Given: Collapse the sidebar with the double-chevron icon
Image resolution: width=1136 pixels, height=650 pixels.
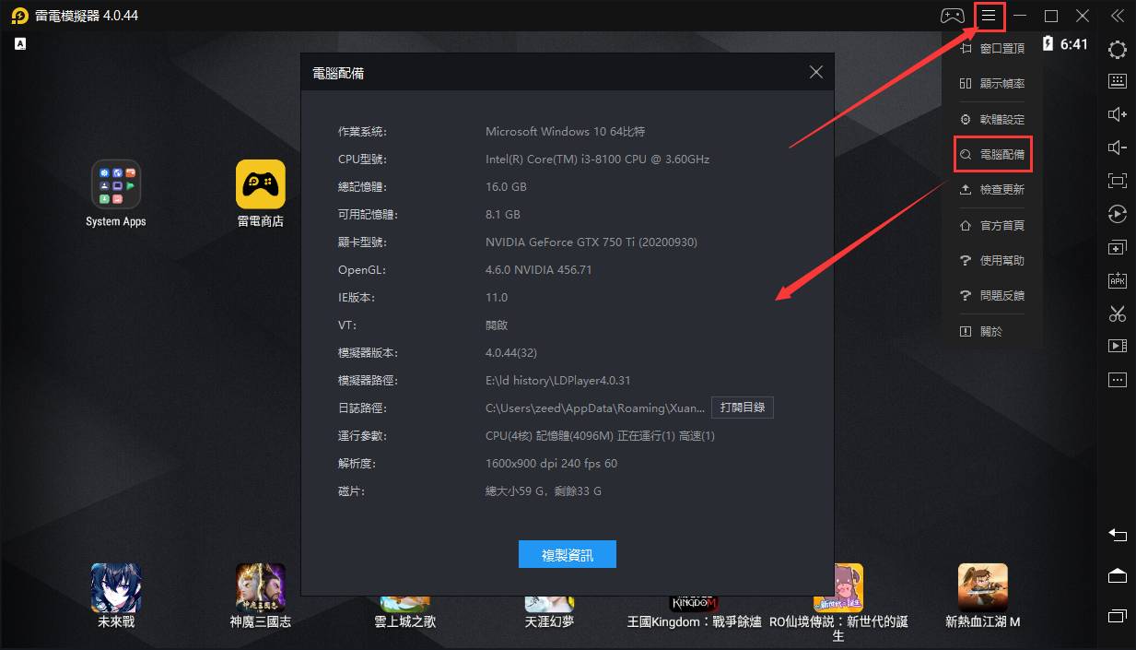Looking at the screenshot, I should [x=1117, y=16].
